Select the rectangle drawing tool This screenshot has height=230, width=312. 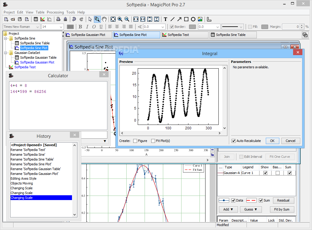(186, 19)
